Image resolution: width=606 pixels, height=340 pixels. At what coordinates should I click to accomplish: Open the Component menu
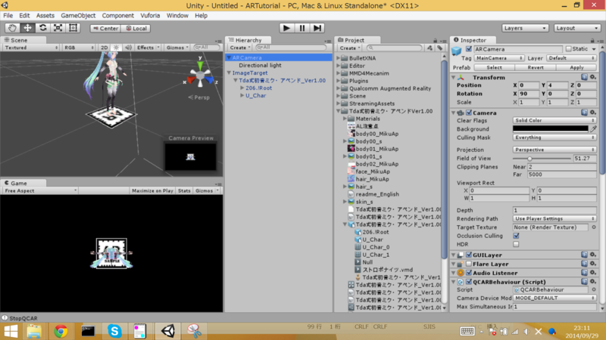[118, 16]
